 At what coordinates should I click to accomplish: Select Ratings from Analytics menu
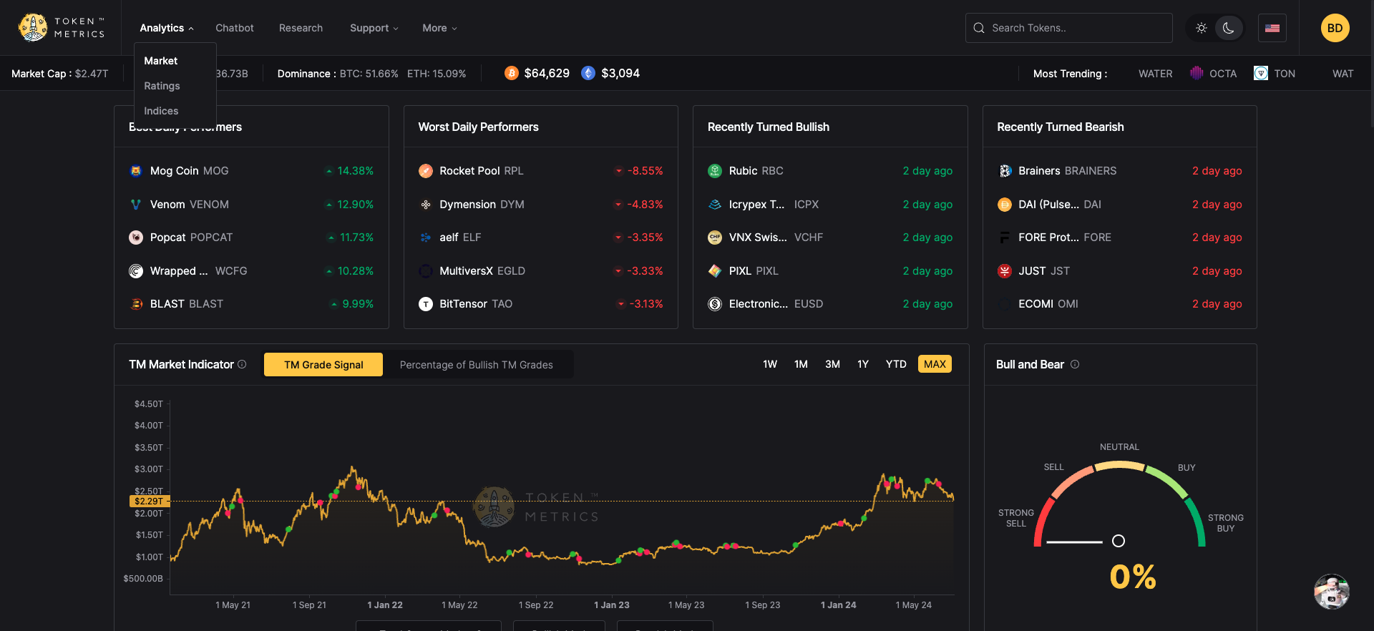pos(162,86)
